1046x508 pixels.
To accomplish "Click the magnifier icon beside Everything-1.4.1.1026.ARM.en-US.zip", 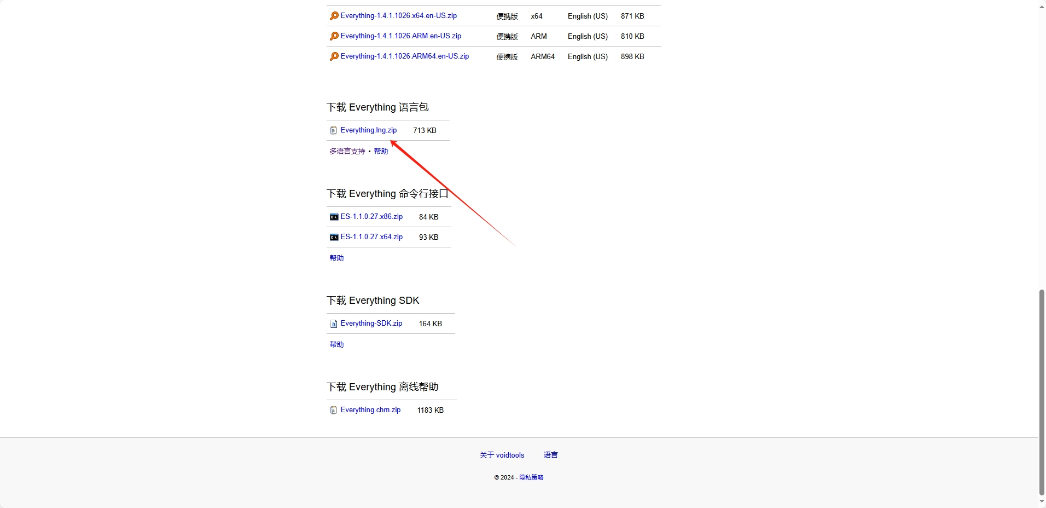I will coord(334,36).
